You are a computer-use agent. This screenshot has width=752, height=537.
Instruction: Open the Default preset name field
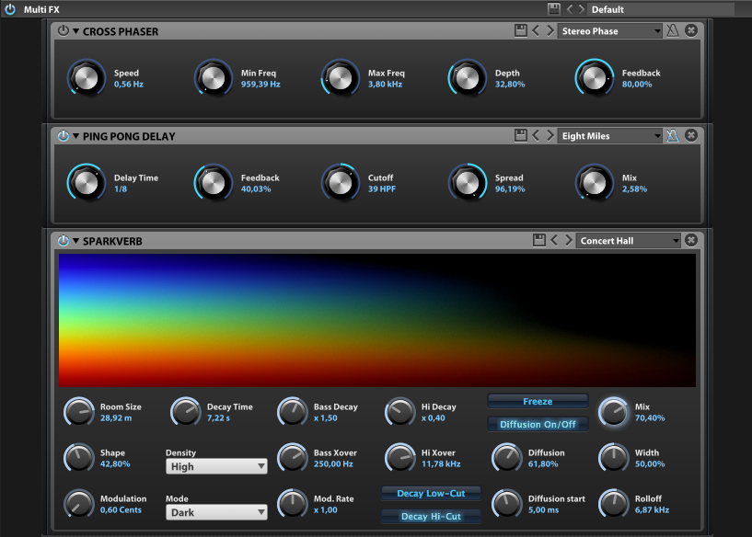661,9
